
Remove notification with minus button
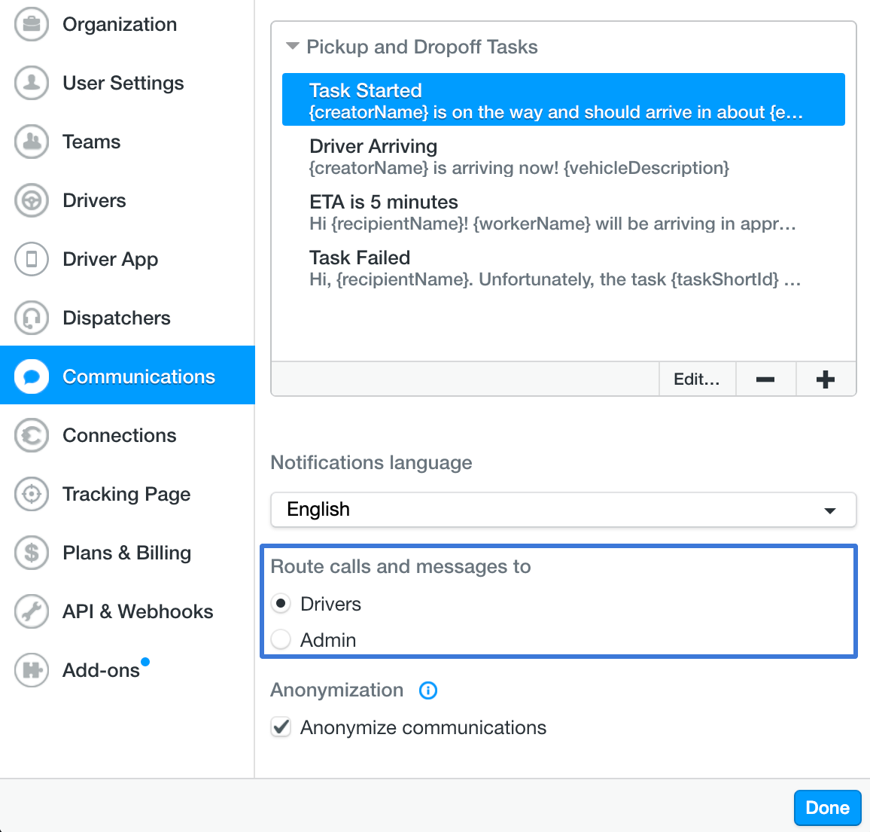tap(765, 379)
